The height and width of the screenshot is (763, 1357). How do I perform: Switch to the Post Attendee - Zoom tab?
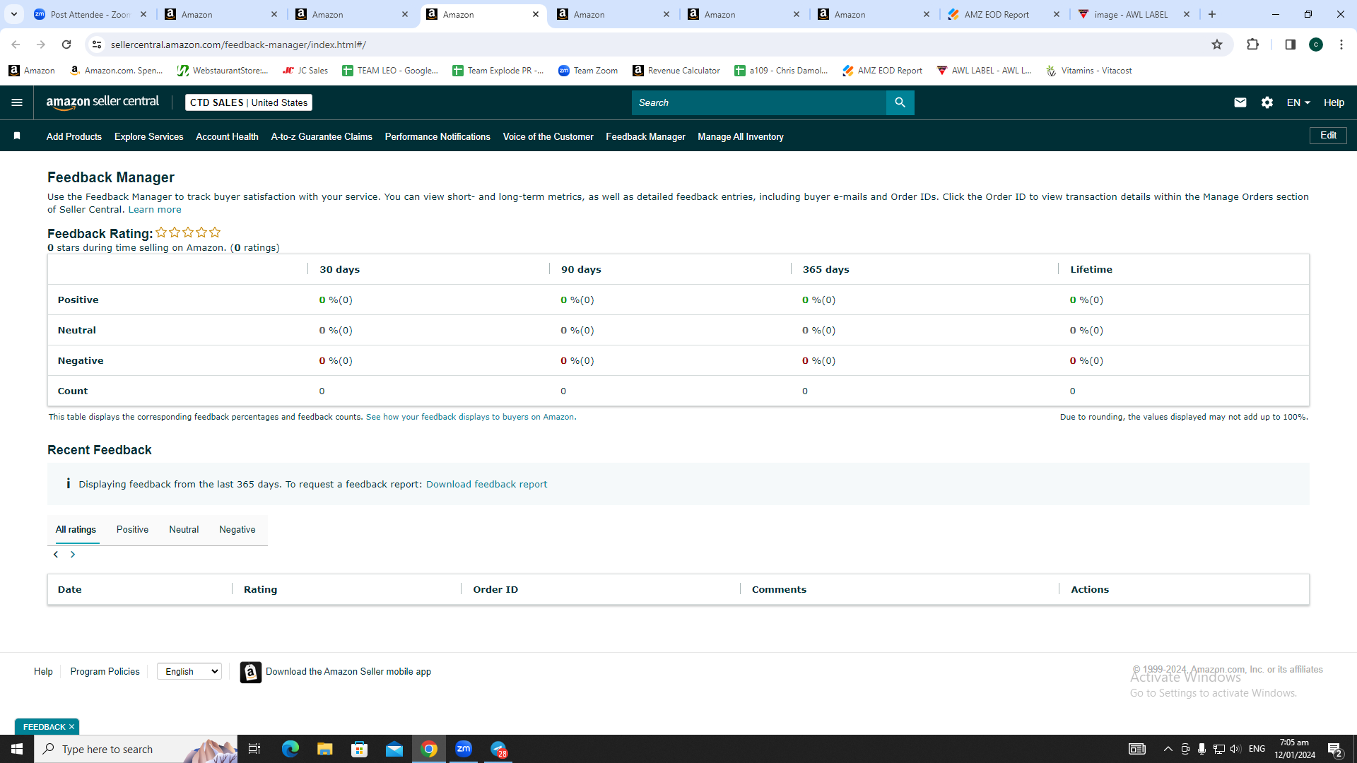pos(90,14)
